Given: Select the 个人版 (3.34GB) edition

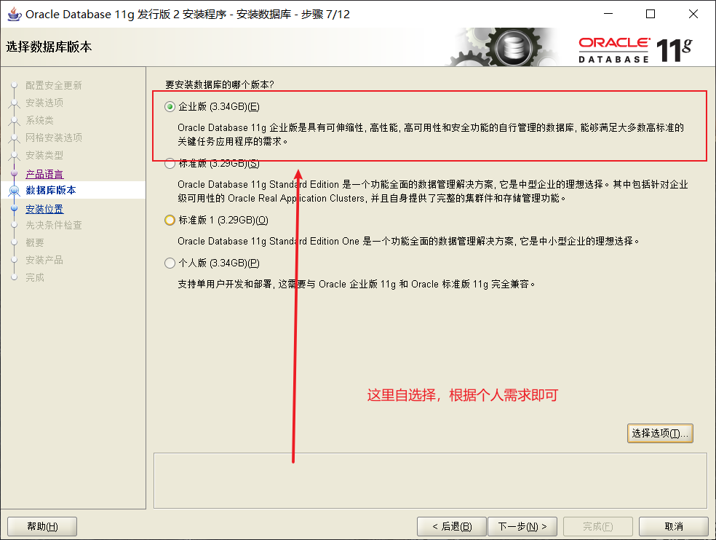Looking at the screenshot, I should [x=169, y=263].
